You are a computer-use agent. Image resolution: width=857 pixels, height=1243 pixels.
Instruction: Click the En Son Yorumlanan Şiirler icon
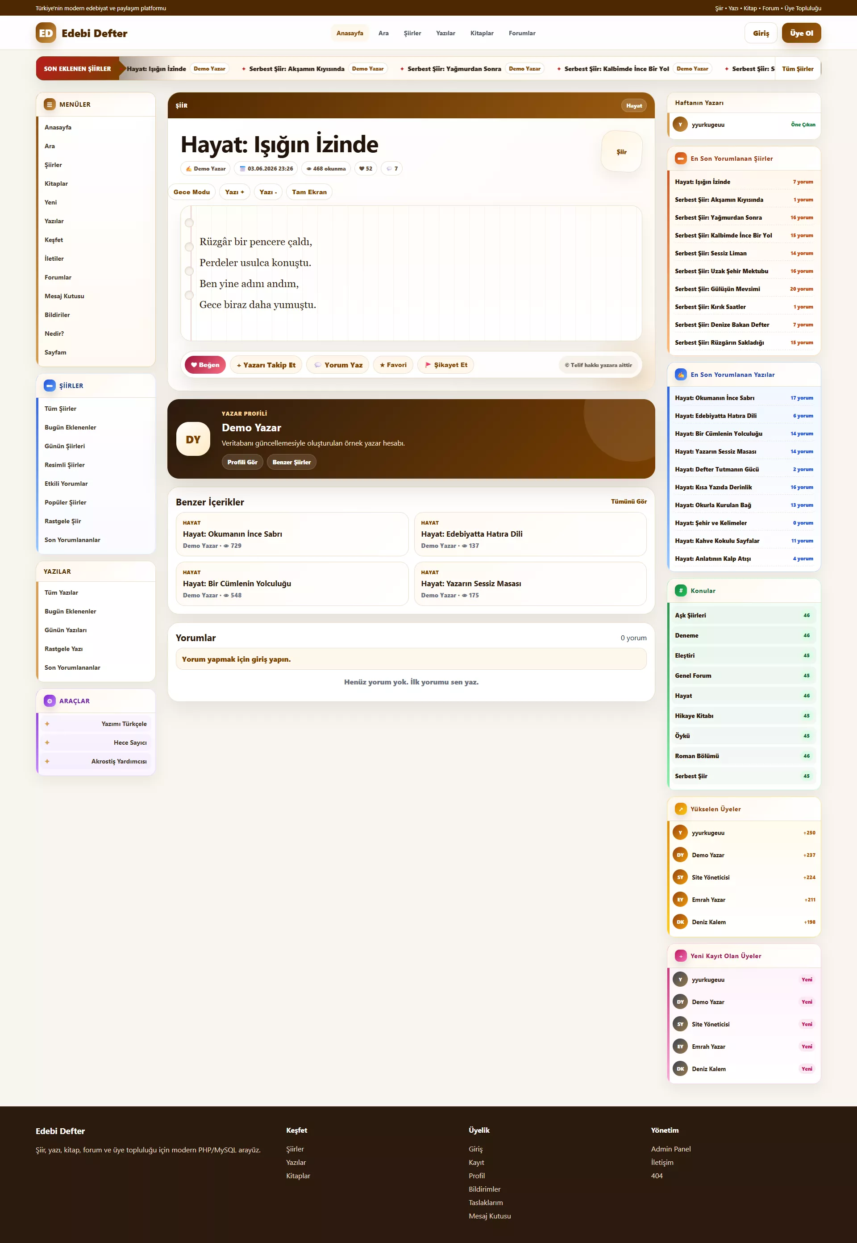point(681,159)
